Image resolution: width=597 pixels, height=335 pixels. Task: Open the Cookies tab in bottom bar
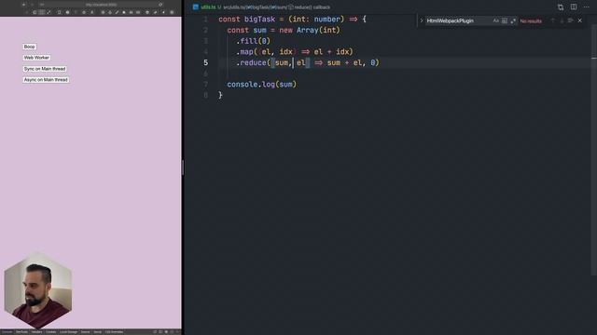point(51,332)
